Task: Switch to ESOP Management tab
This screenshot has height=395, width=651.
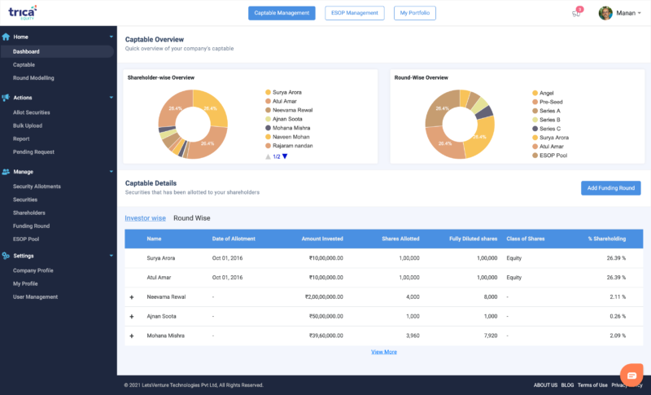Action: [x=355, y=13]
